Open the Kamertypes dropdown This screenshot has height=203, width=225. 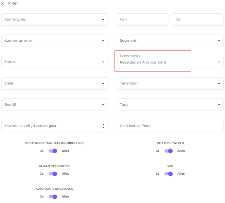55,20
